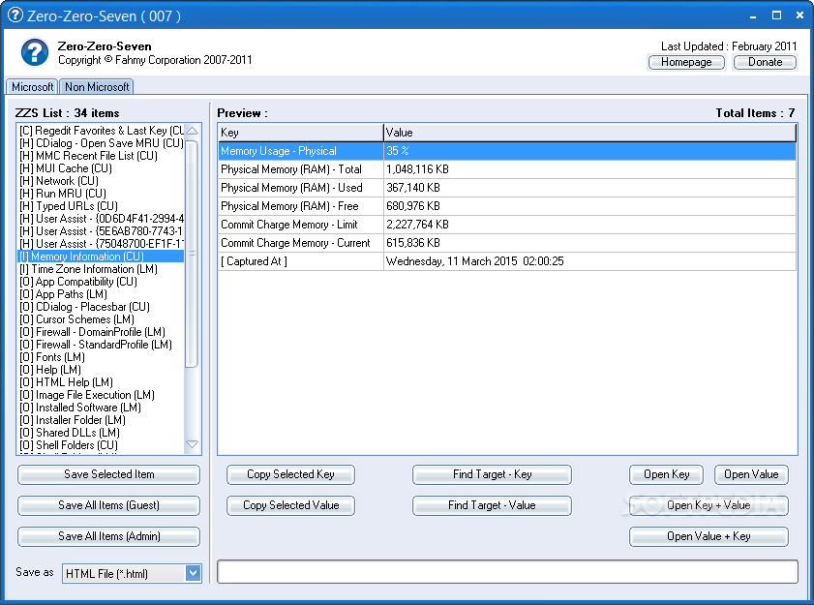Select Shared DLLs (LM) item

point(102,433)
